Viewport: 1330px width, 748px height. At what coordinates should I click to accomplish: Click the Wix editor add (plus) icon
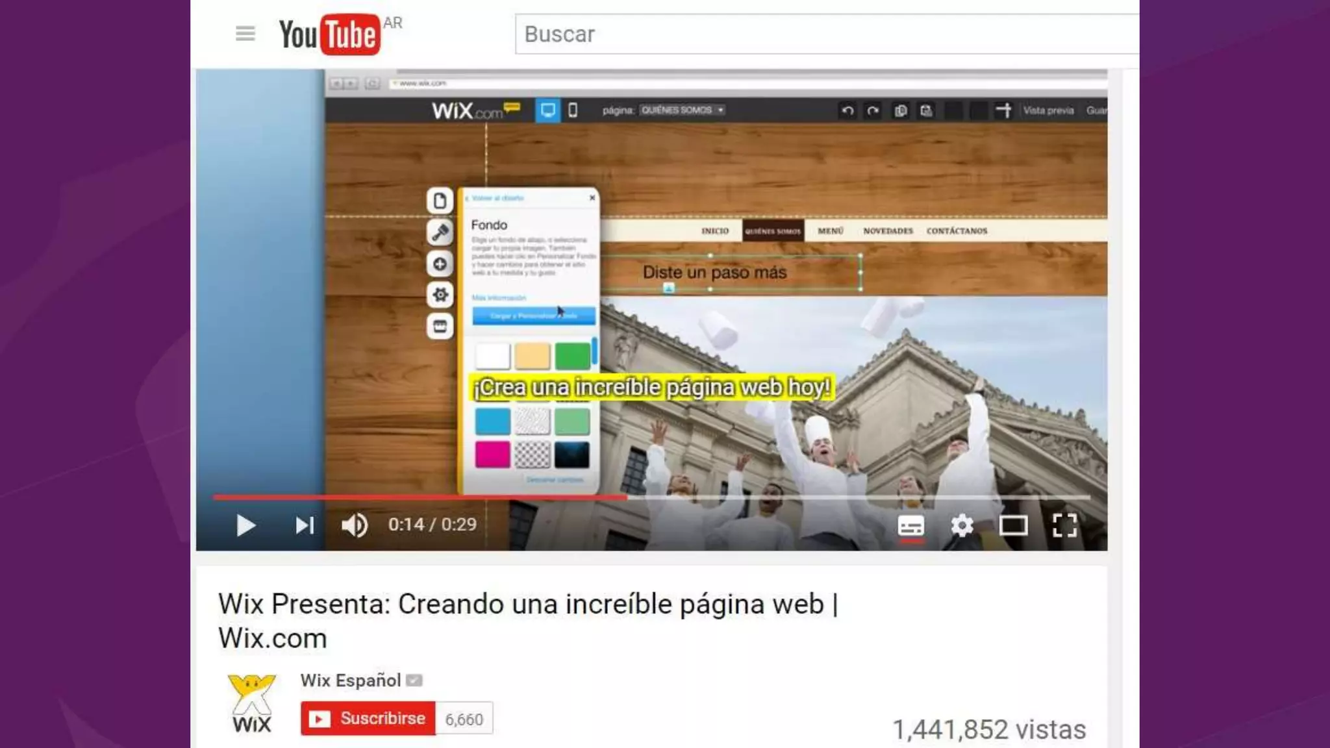440,264
